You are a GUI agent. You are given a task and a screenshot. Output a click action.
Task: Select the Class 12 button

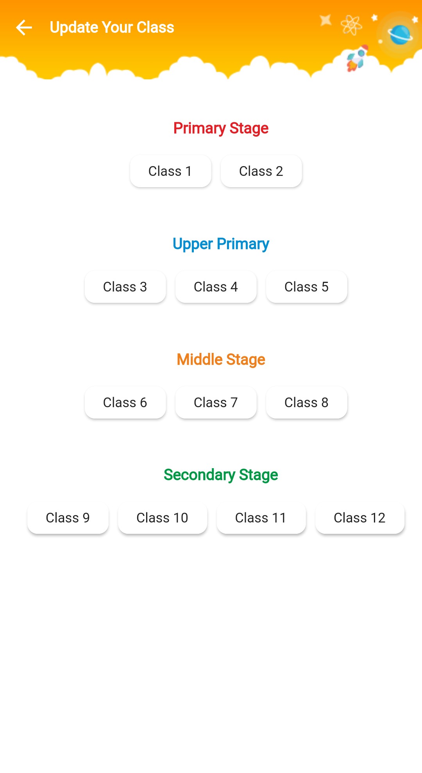pyautogui.click(x=359, y=518)
